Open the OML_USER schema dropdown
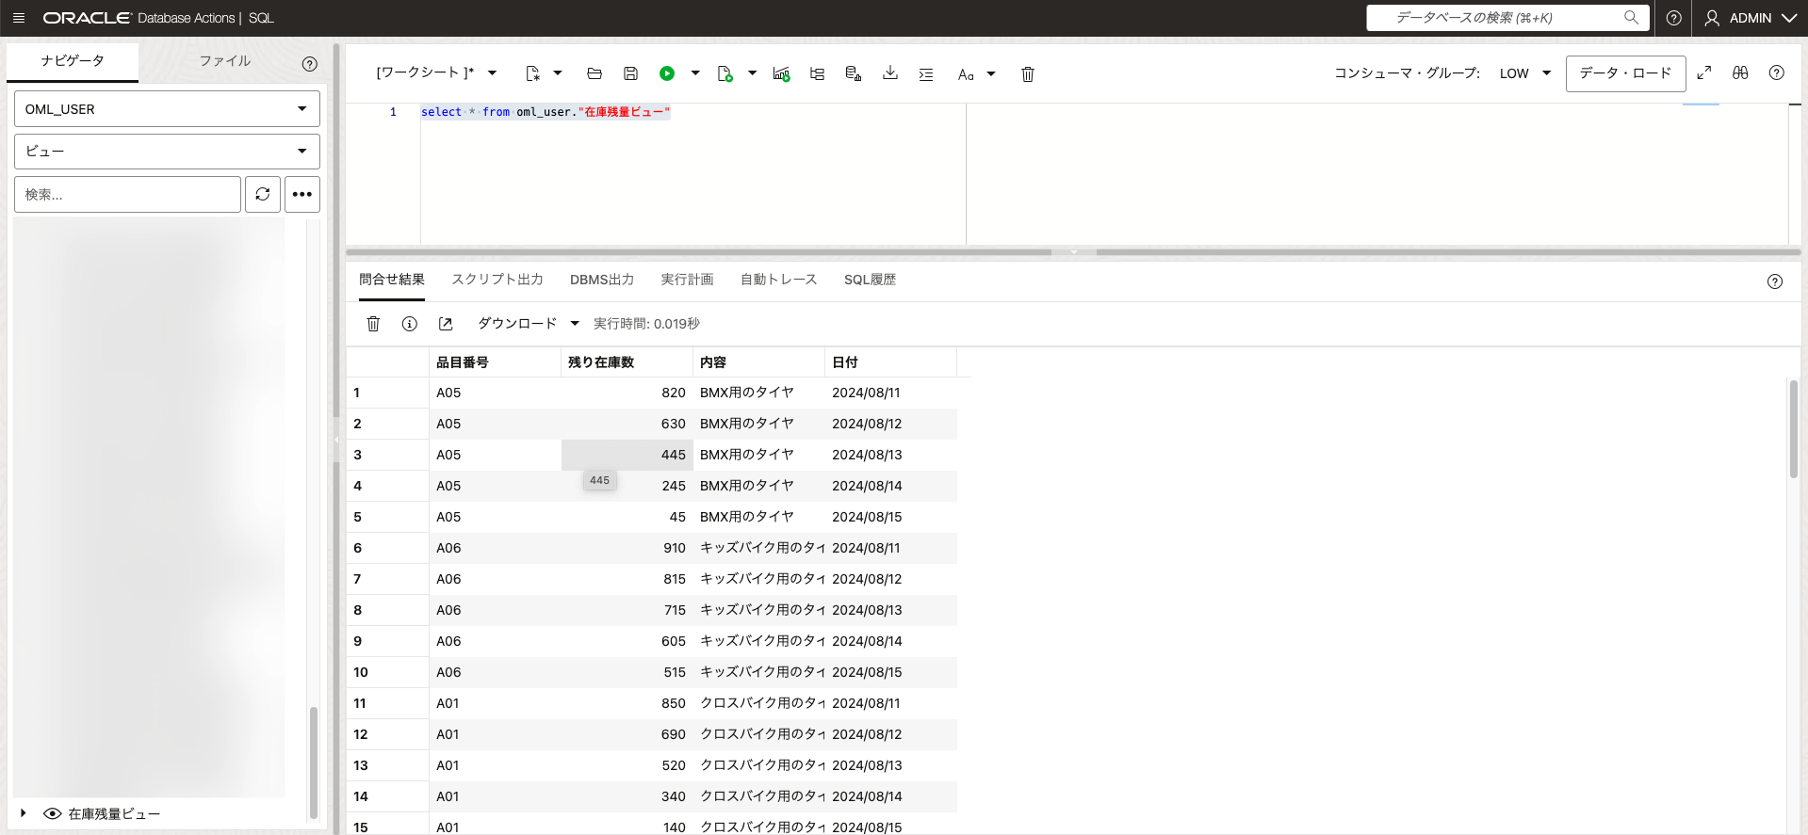The image size is (1808, 835). [167, 109]
